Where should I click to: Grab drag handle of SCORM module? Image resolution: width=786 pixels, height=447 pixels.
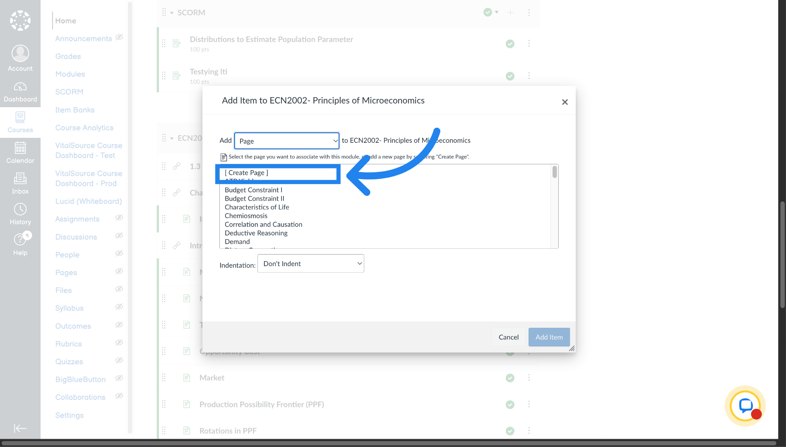pyautogui.click(x=164, y=12)
